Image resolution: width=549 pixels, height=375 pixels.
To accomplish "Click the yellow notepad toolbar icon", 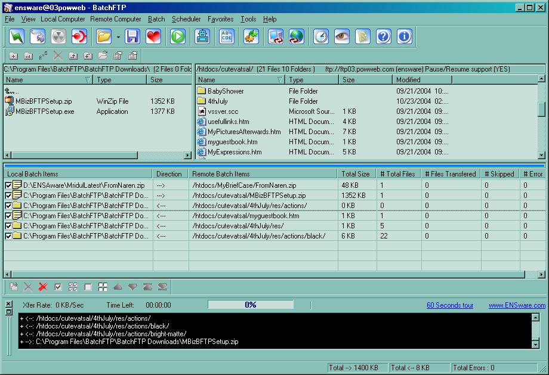I will pos(363,36).
